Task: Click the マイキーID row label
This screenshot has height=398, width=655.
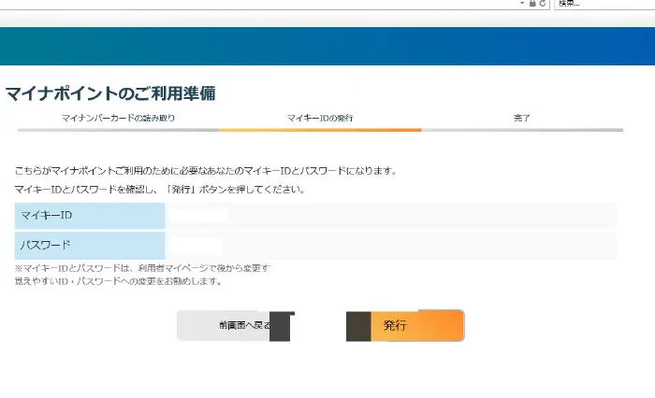Action: point(90,216)
